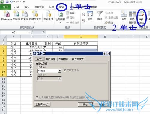Click the help question mark in dialog title
This screenshot has height=114, width=150.
(x=104, y=54)
